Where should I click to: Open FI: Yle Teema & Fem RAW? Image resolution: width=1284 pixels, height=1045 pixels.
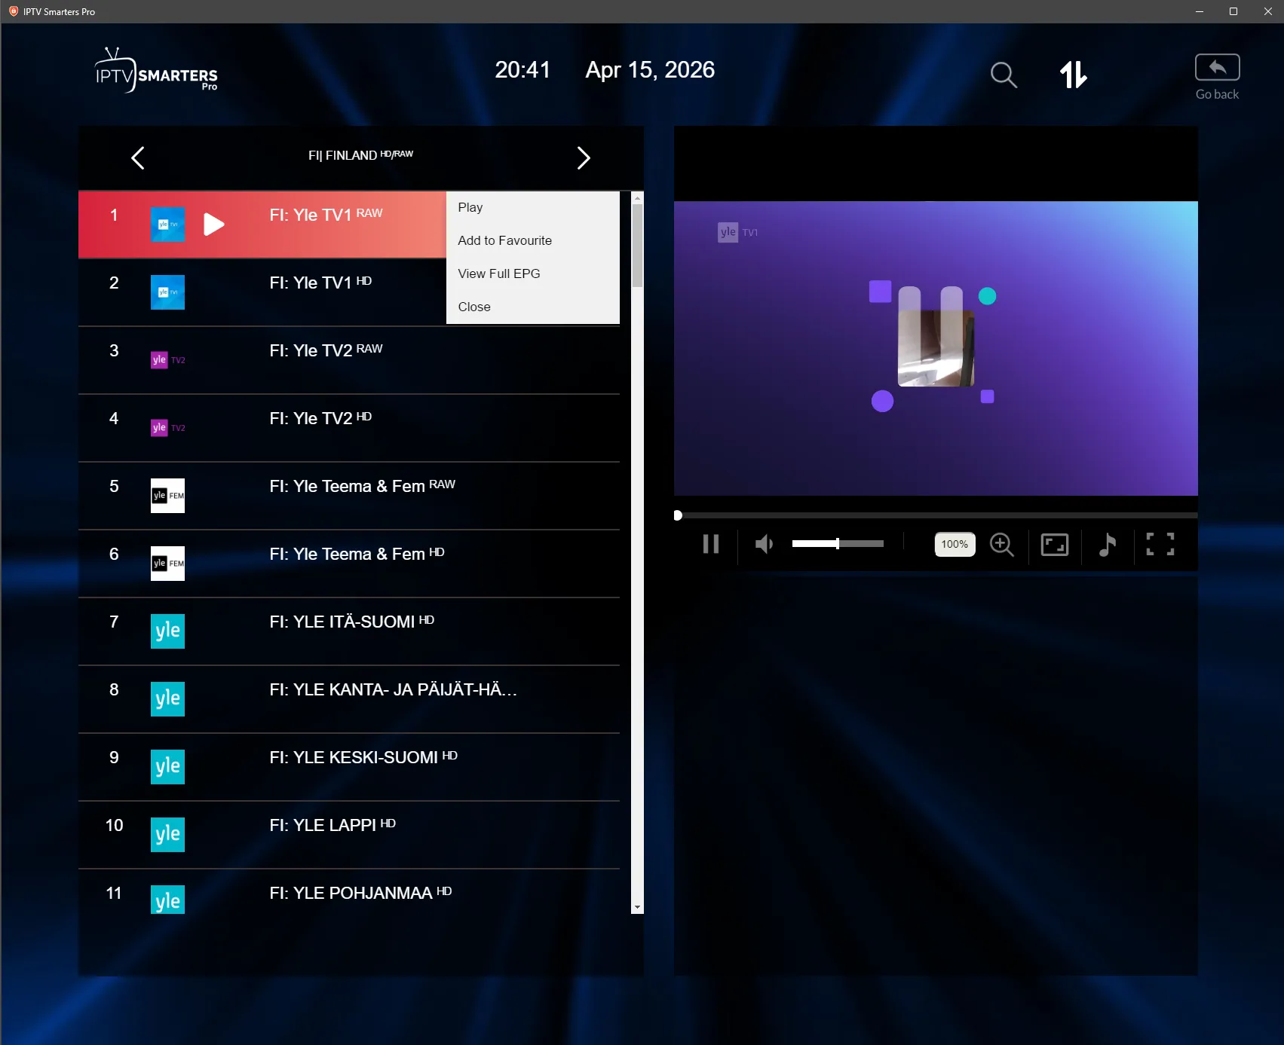[349, 496]
